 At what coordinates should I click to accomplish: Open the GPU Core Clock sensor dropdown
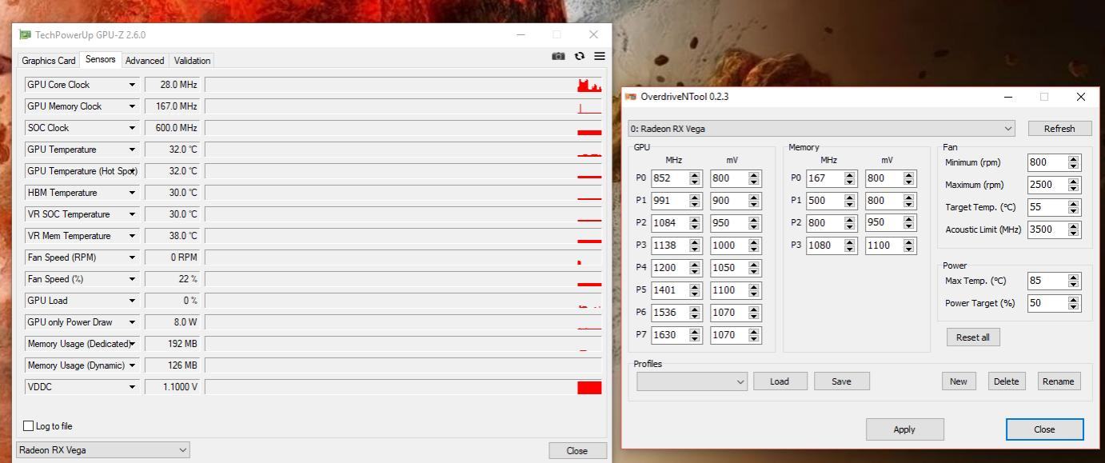click(x=132, y=85)
